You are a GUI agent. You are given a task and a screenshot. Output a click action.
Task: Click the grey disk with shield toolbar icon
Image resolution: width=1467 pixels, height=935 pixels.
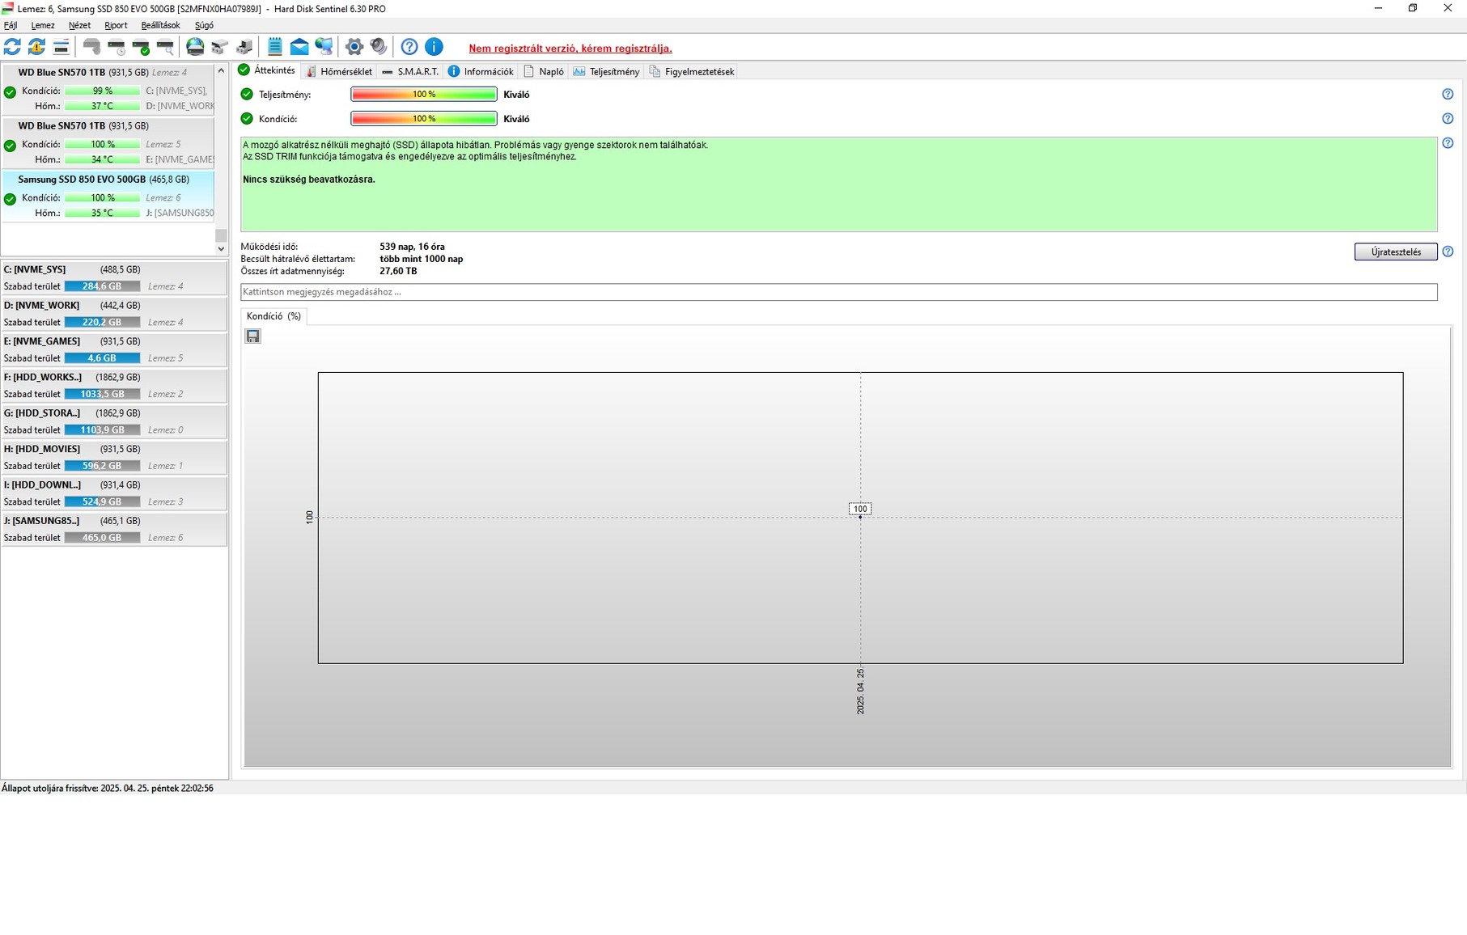pos(92,47)
